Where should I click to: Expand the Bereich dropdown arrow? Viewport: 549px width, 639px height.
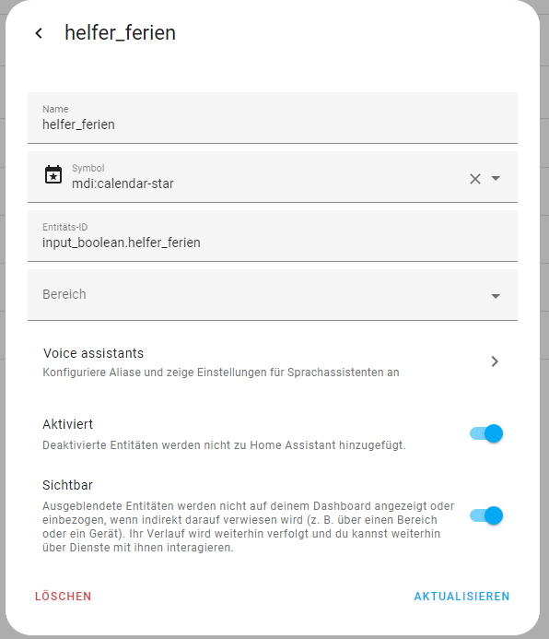coord(496,296)
